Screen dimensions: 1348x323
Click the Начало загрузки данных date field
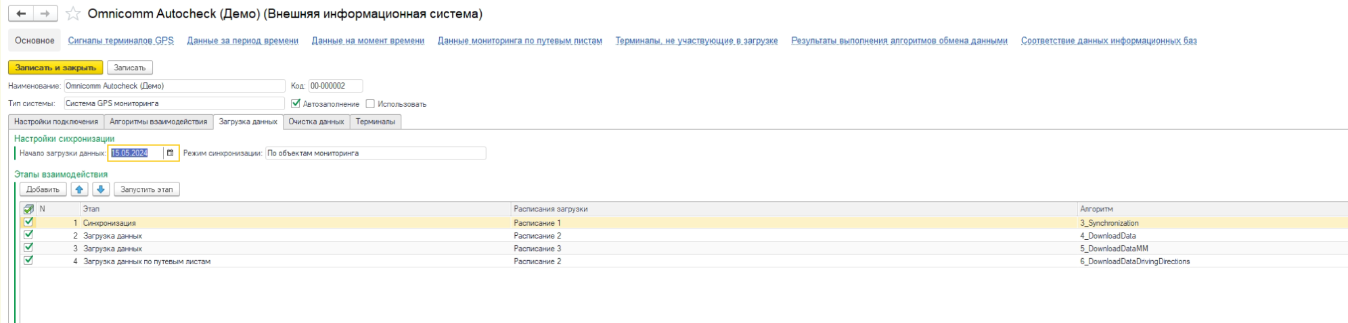coord(136,153)
